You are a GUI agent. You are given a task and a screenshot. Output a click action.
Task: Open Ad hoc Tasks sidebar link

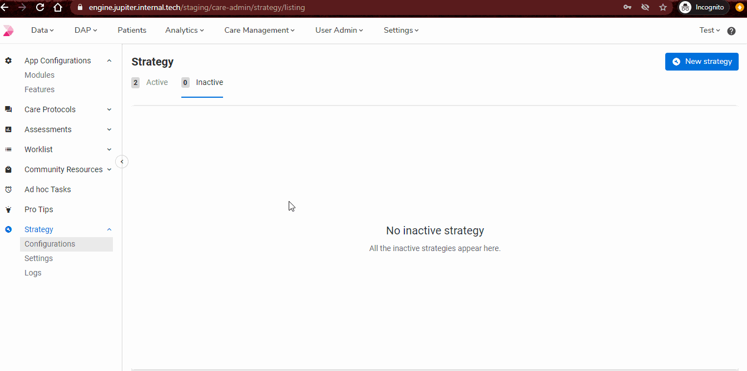[48, 189]
